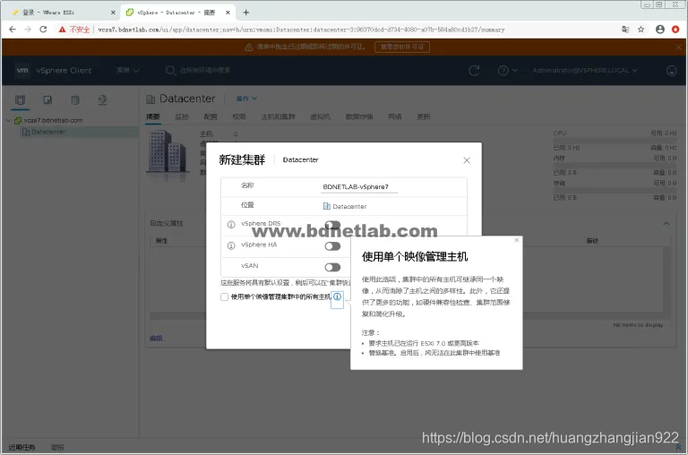Toggle the vSAN switch
Screen dimensions: 688x455
point(332,267)
